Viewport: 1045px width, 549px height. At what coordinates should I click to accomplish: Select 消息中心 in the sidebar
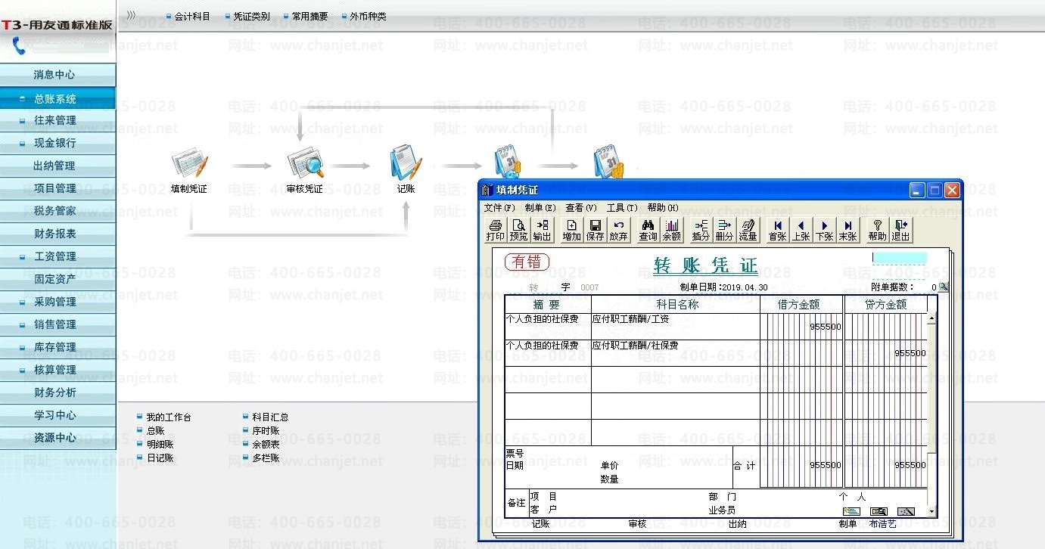(x=58, y=75)
